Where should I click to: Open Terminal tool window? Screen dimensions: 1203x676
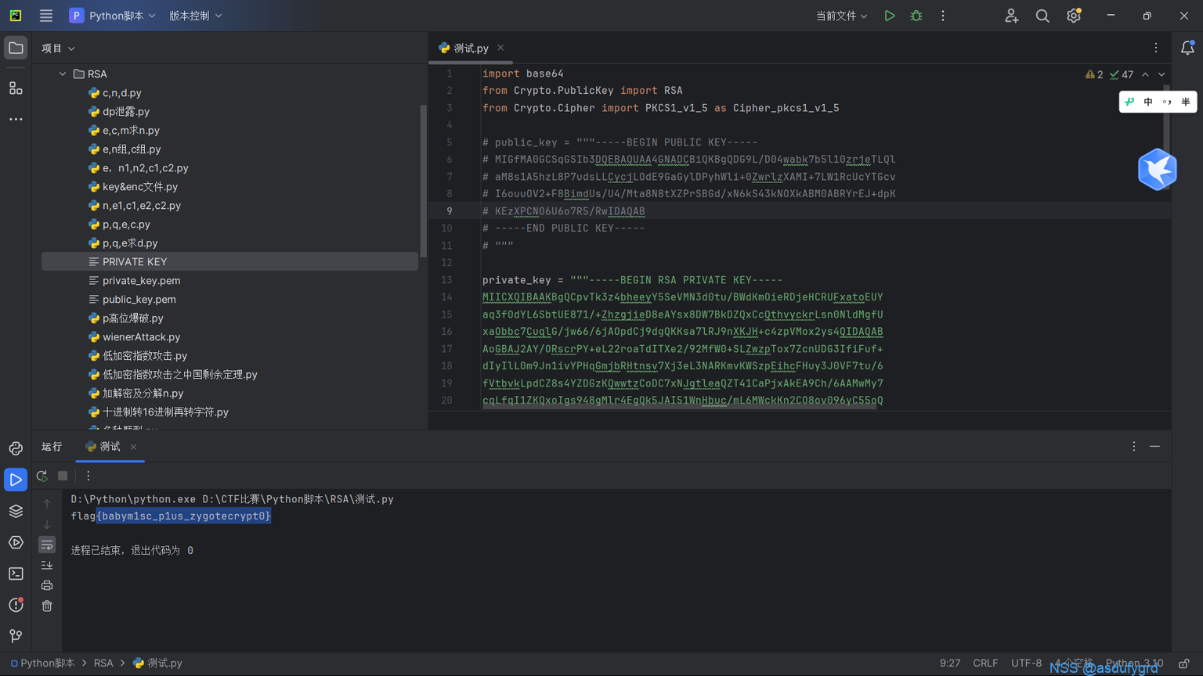point(16,574)
